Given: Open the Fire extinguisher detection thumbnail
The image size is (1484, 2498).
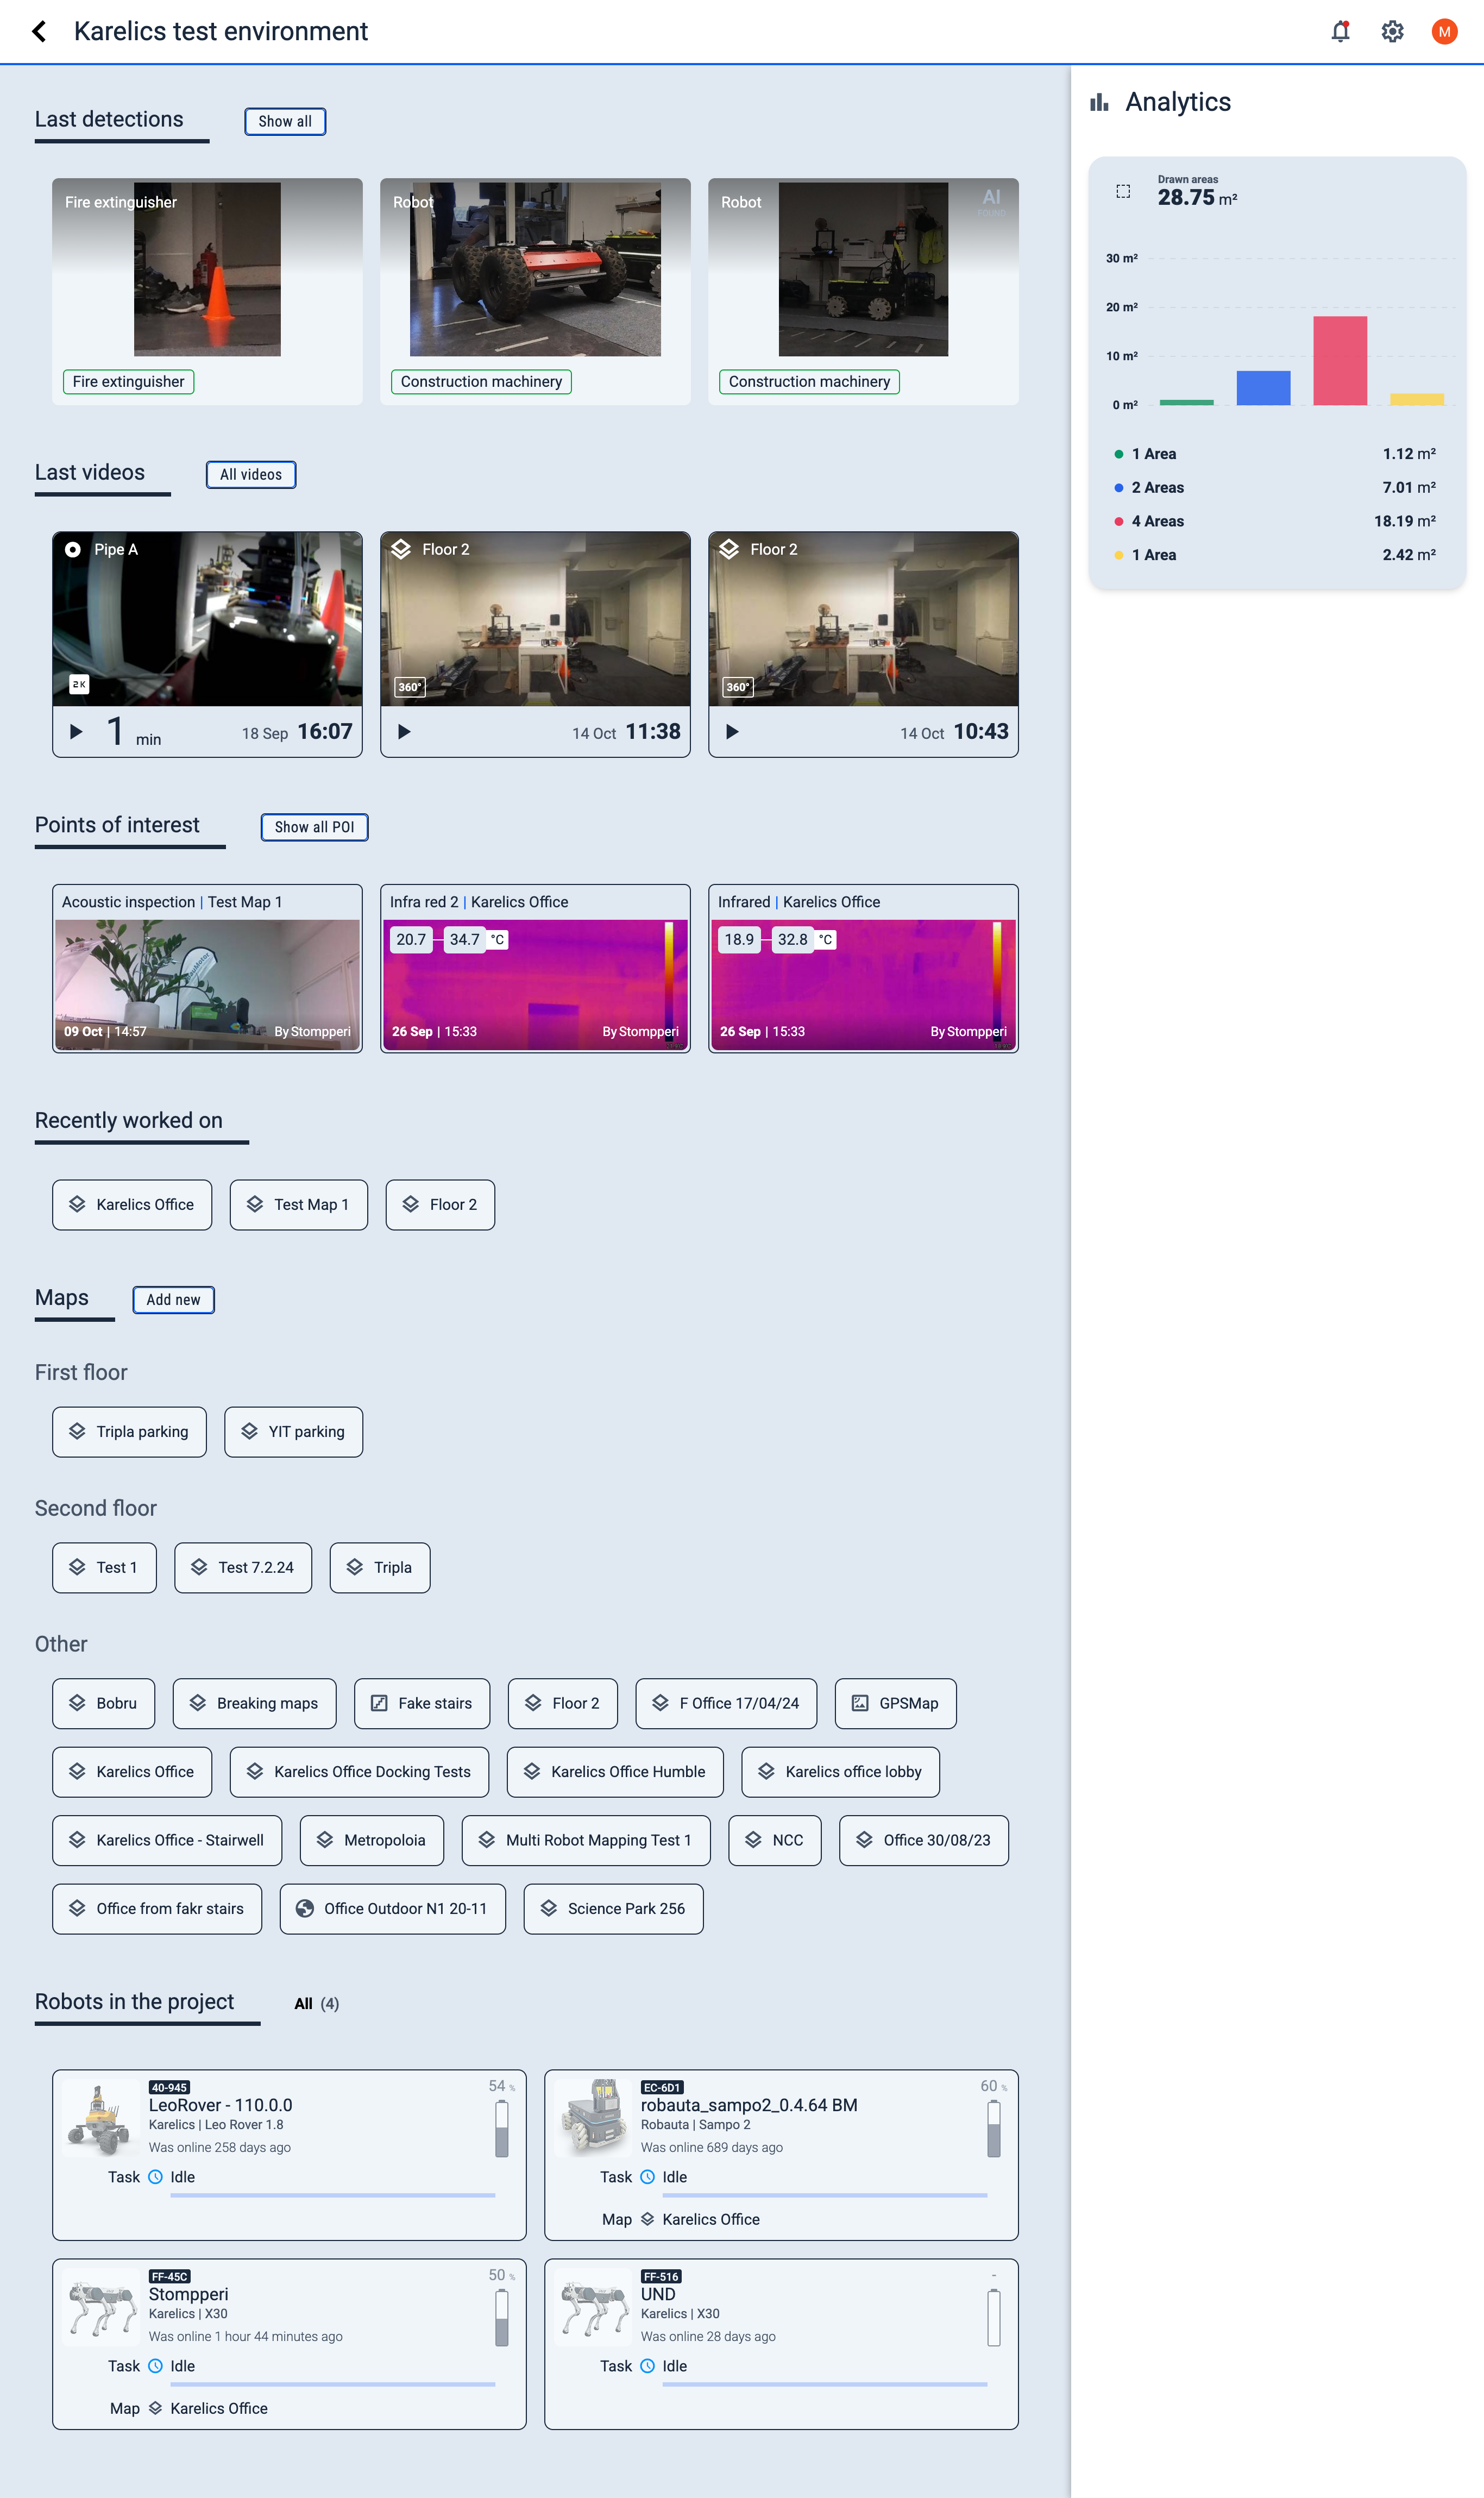Looking at the screenshot, I should (x=207, y=270).
